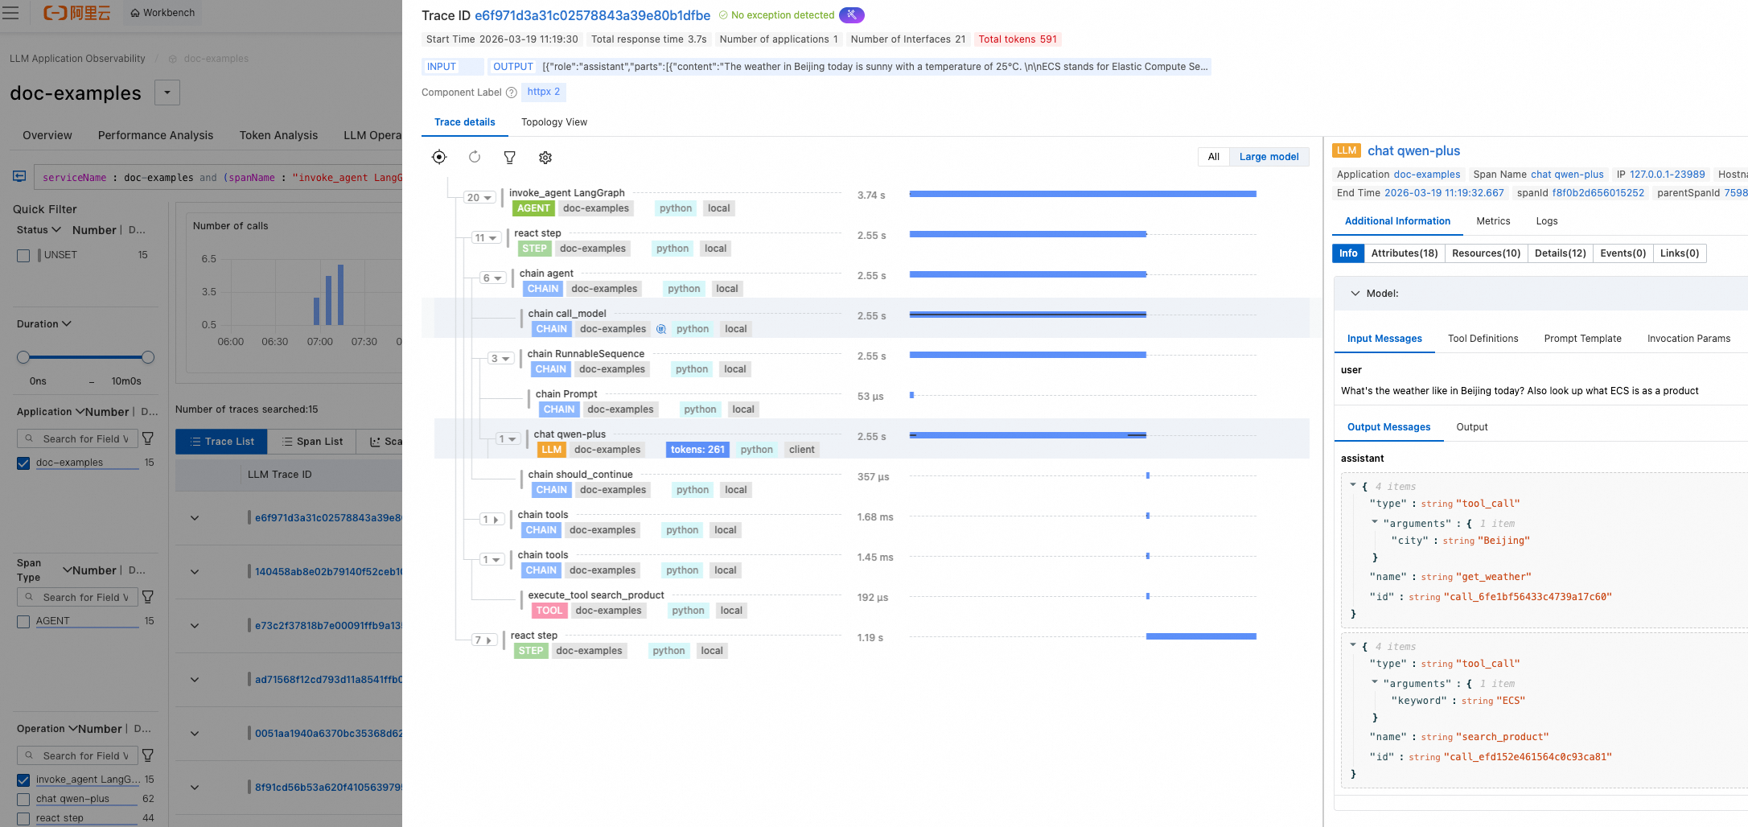Click the query mode icon beside serviceName
This screenshot has width=1748, height=827.
point(20,176)
